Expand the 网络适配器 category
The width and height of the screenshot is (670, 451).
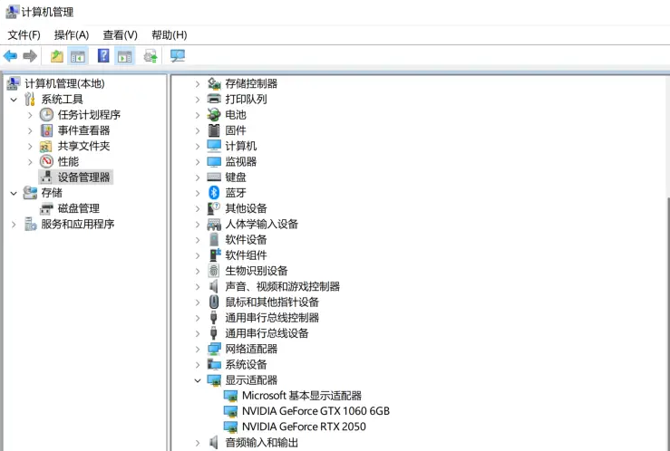pyautogui.click(x=198, y=349)
